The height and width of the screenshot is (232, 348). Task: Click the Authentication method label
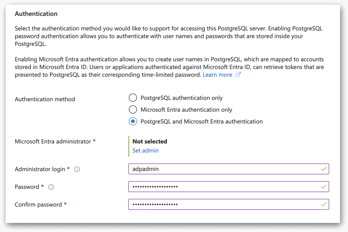45,99
